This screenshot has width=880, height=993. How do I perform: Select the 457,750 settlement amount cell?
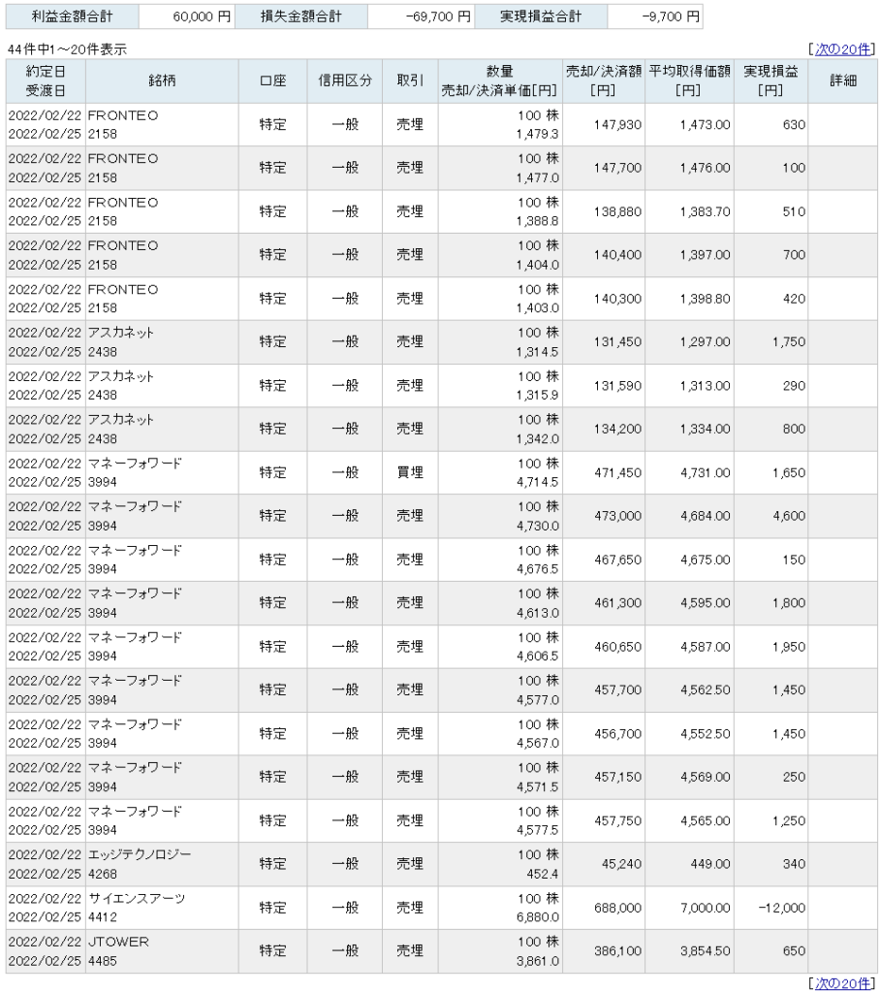point(604,820)
